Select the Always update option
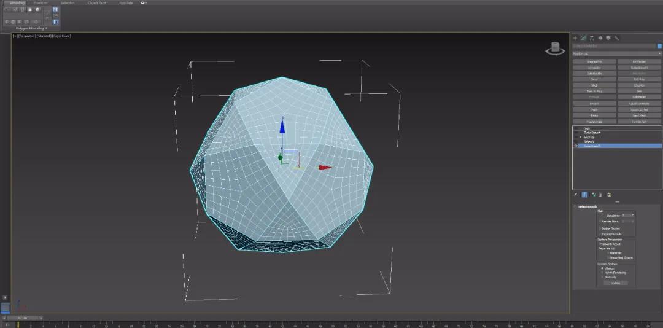This screenshot has height=328, width=663. pos(602,268)
